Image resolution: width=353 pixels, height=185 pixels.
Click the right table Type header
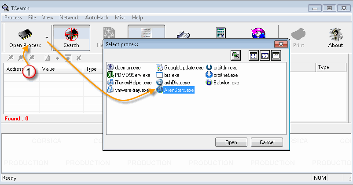tap(331, 67)
